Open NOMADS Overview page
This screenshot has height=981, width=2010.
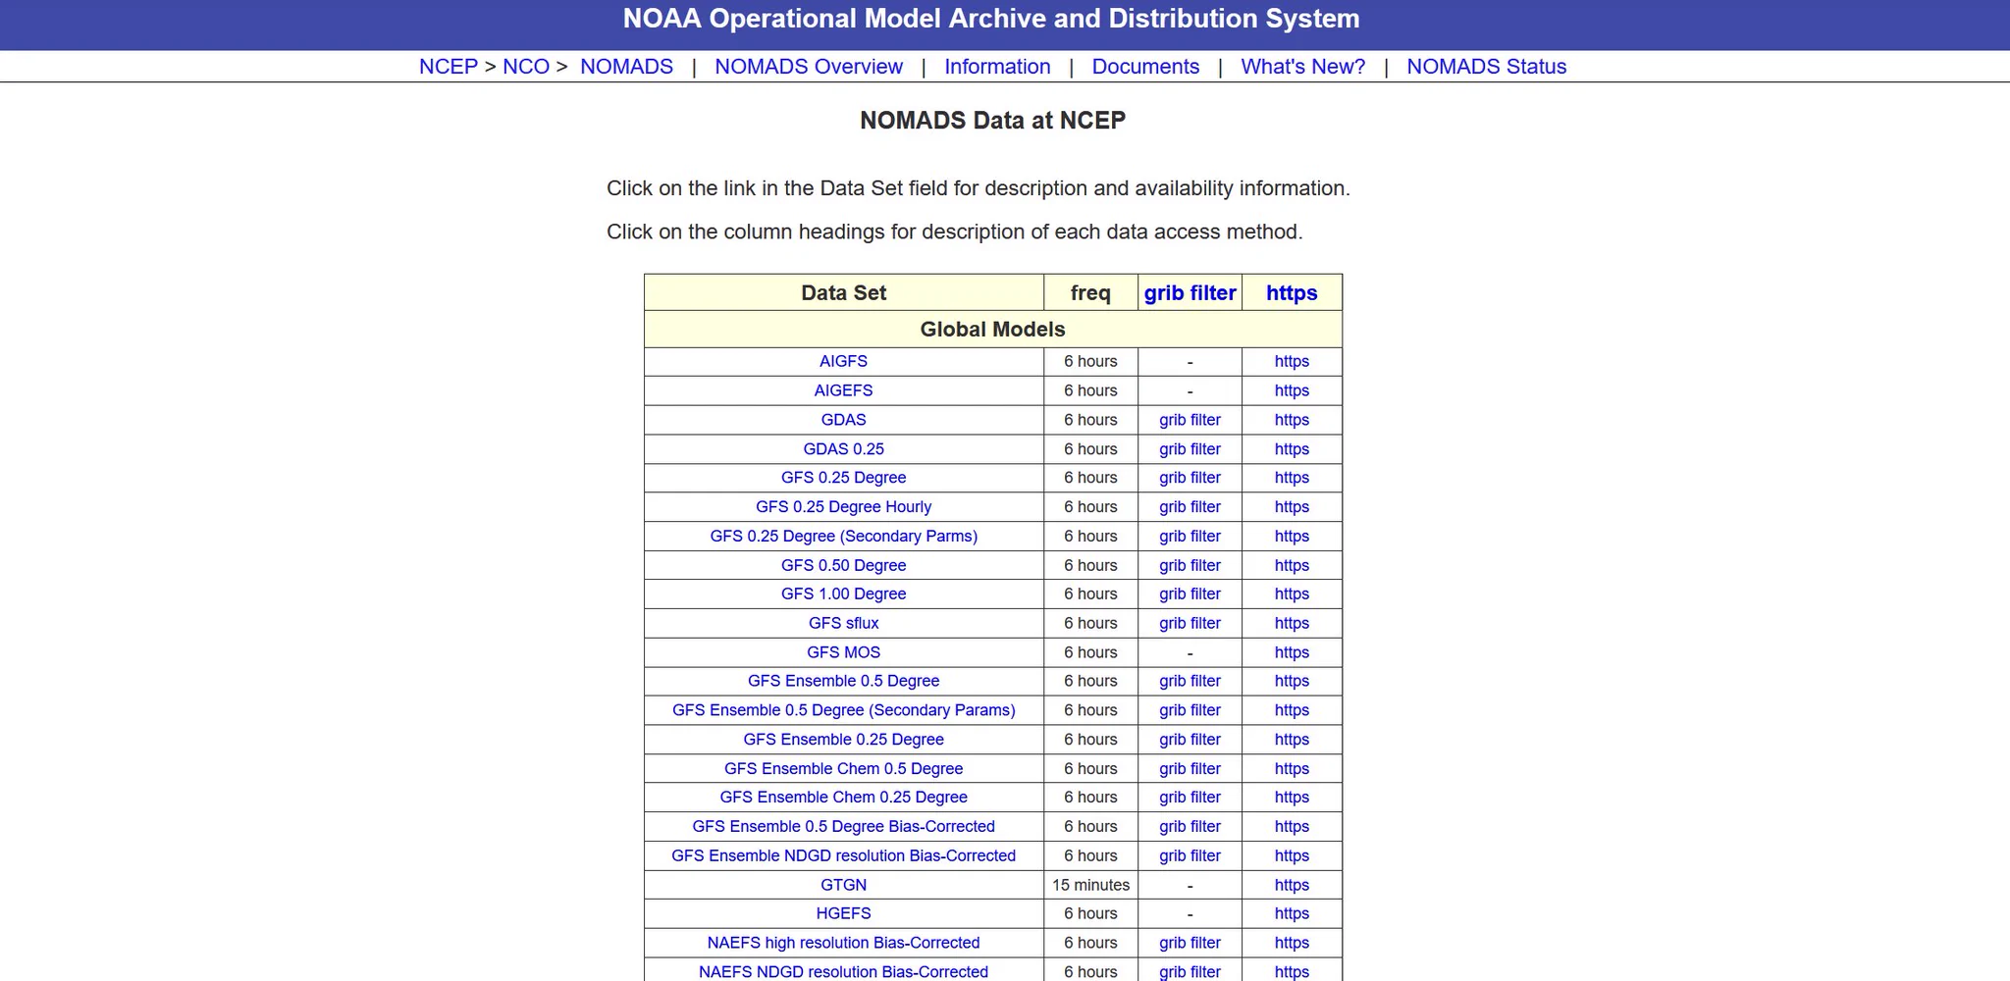click(809, 67)
